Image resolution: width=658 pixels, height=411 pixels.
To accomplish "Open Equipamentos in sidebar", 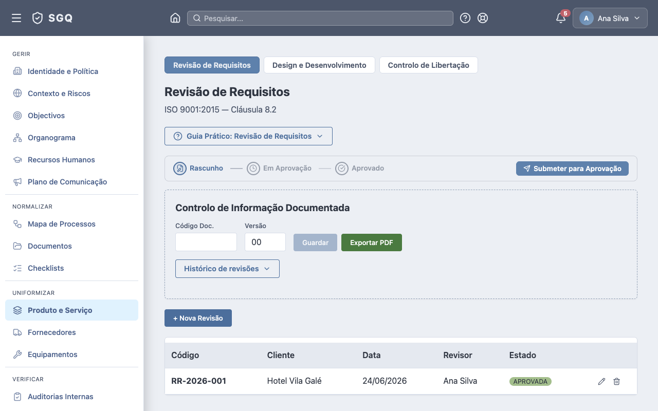I will [x=71, y=354].
